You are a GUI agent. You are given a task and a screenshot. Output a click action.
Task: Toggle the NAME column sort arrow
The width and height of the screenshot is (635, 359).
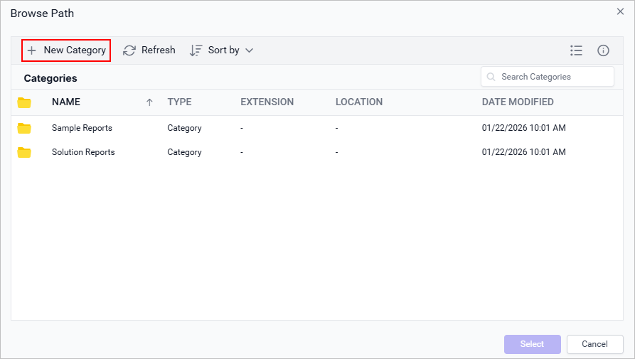pos(149,102)
